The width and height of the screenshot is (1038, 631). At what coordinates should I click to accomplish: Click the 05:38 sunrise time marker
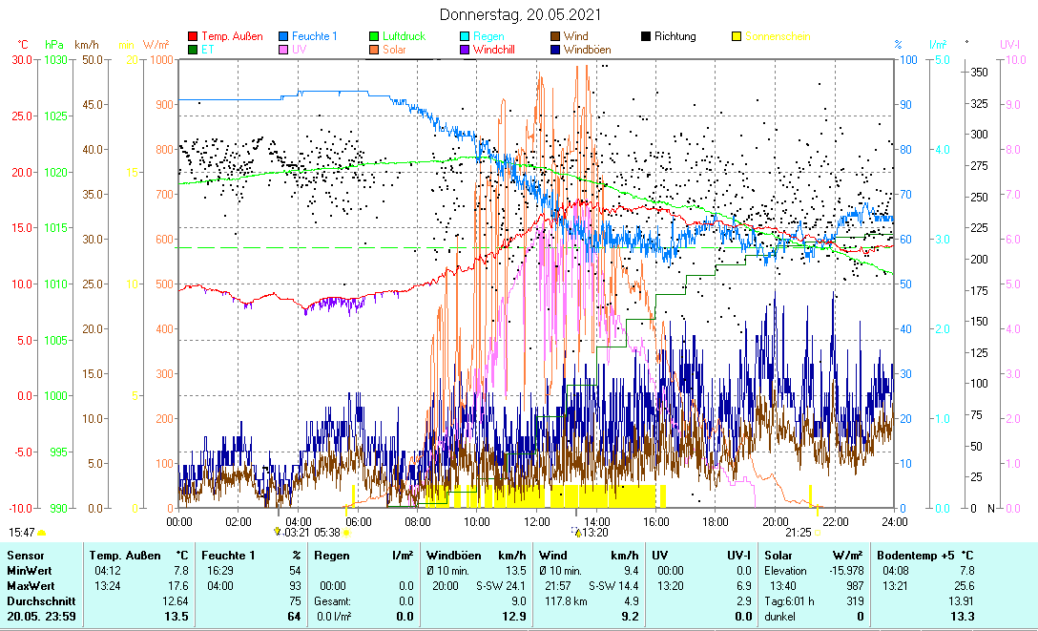327,533
